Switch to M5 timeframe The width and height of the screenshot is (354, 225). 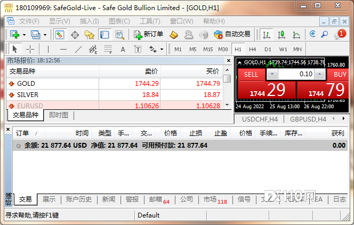pos(193,49)
